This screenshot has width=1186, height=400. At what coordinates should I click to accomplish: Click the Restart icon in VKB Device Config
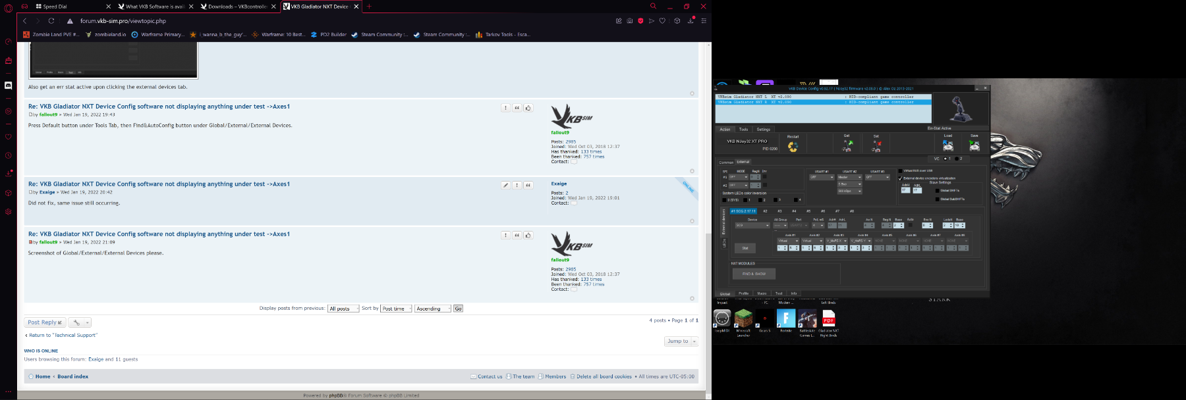click(793, 146)
